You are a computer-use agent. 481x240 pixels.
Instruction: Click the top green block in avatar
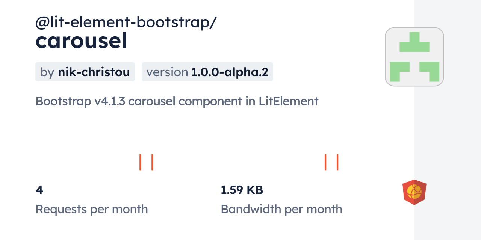tap(414, 43)
